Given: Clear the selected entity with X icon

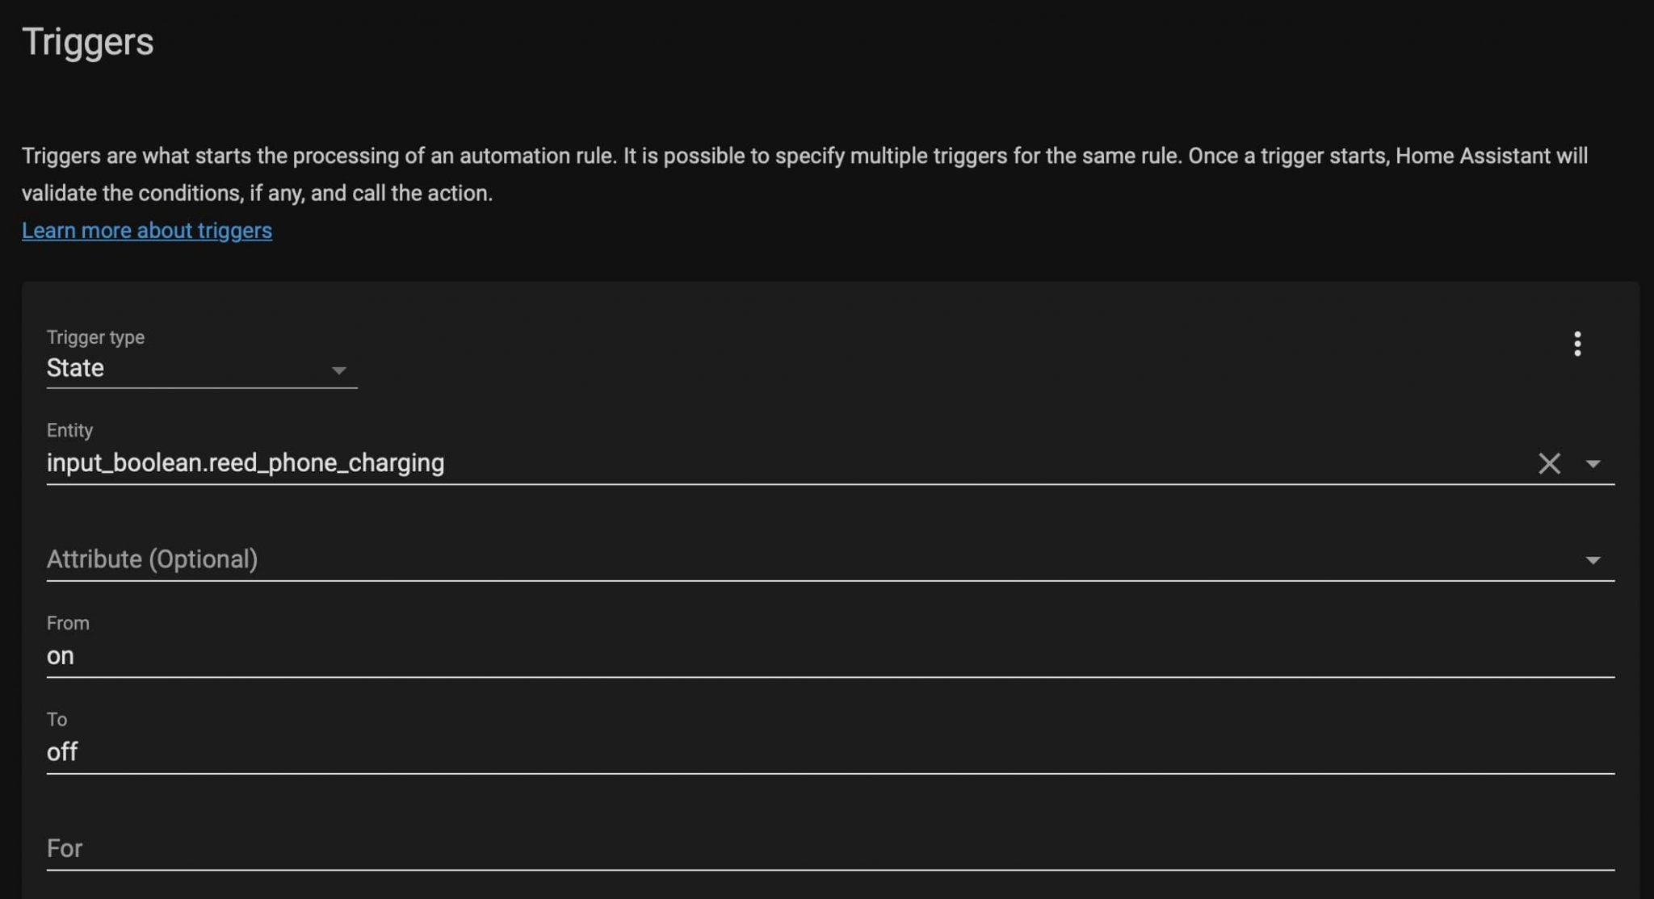Looking at the screenshot, I should click(x=1549, y=463).
